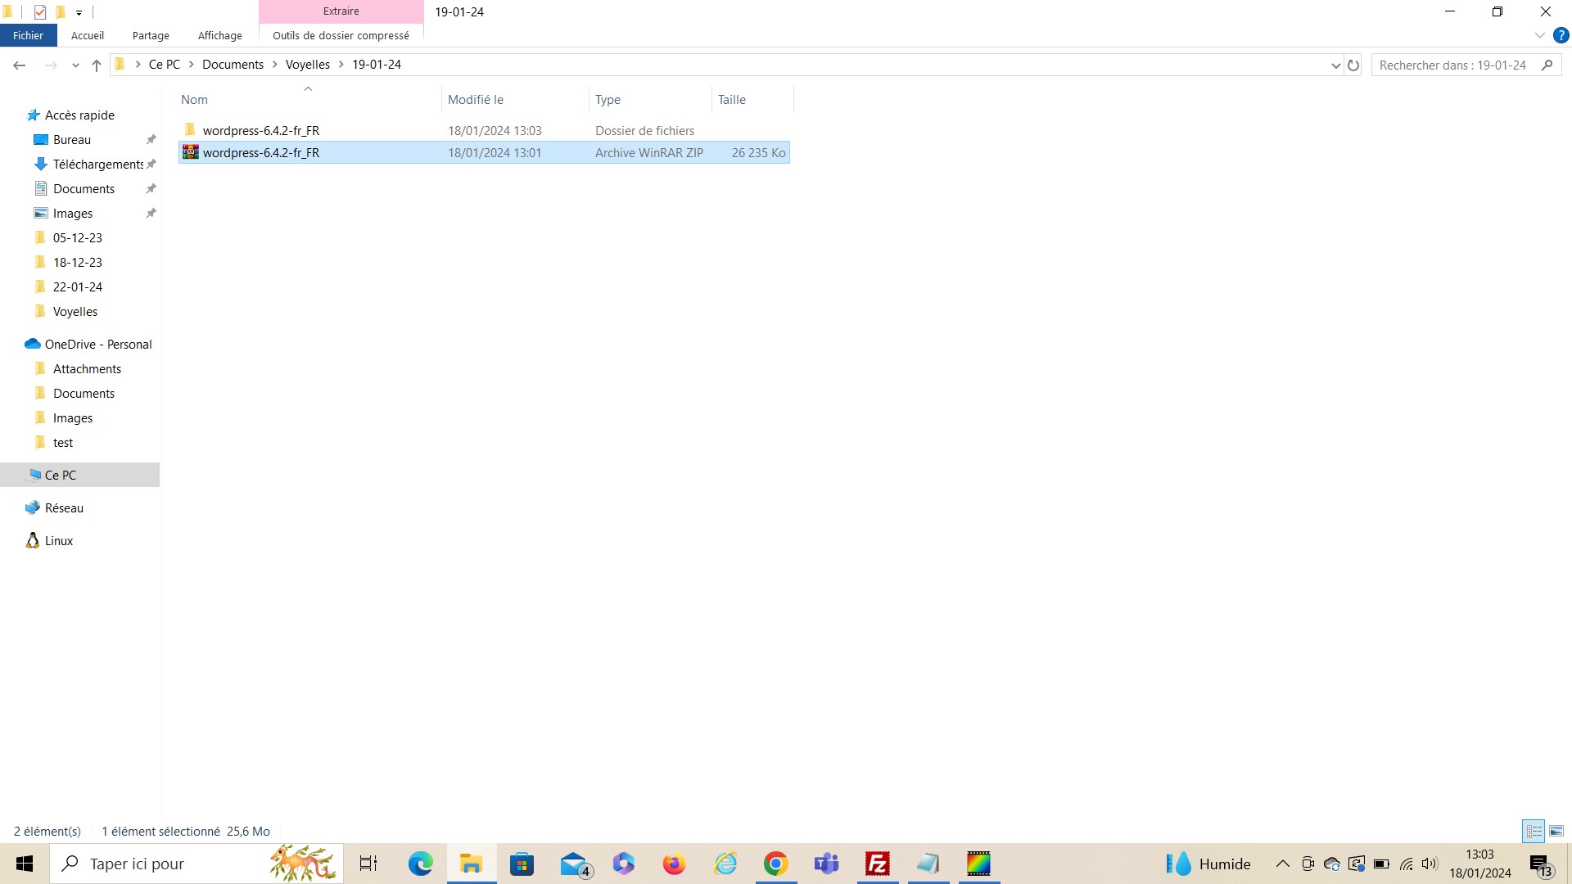The width and height of the screenshot is (1572, 884).
Task: Launch Google Chrome from taskbar
Action: 775,864
